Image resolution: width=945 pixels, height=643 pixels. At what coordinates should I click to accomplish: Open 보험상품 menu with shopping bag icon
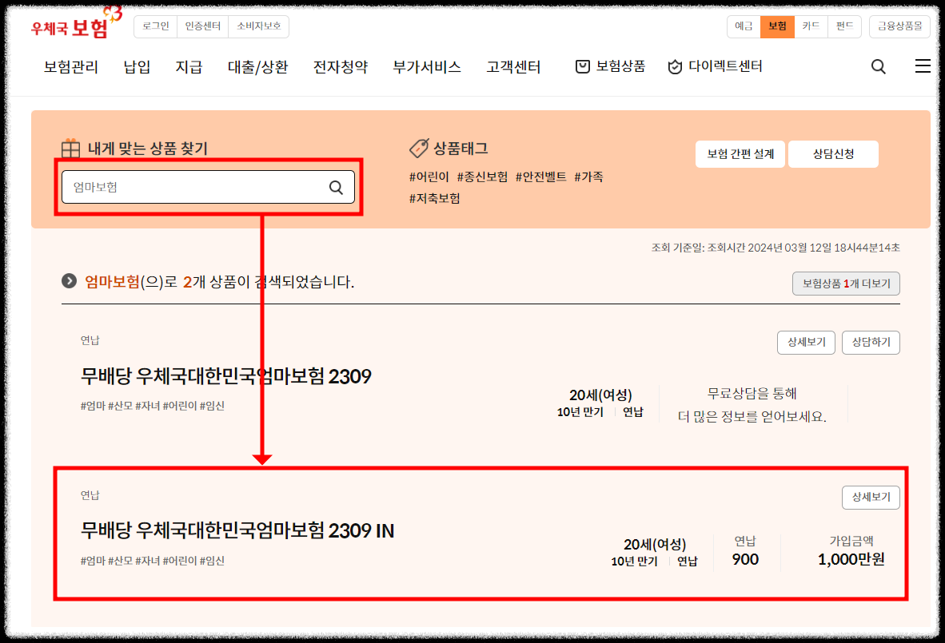pyautogui.click(x=610, y=66)
